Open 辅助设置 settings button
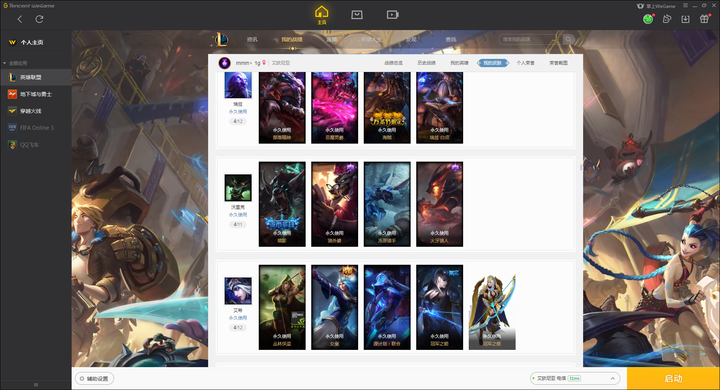This screenshot has height=390, width=720. tap(94, 379)
